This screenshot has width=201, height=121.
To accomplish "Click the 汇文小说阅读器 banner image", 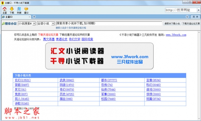I will pos(99,56).
